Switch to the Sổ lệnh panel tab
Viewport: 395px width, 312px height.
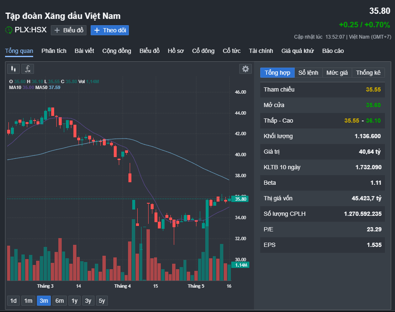pyautogui.click(x=309, y=73)
